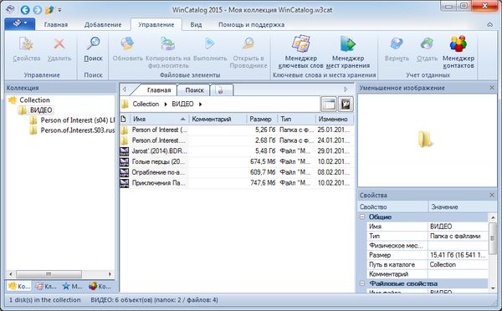Click the forward navigation arrow in title bar
Image resolution: width=502 pixels, height=311 pixels.
point(38,9)
